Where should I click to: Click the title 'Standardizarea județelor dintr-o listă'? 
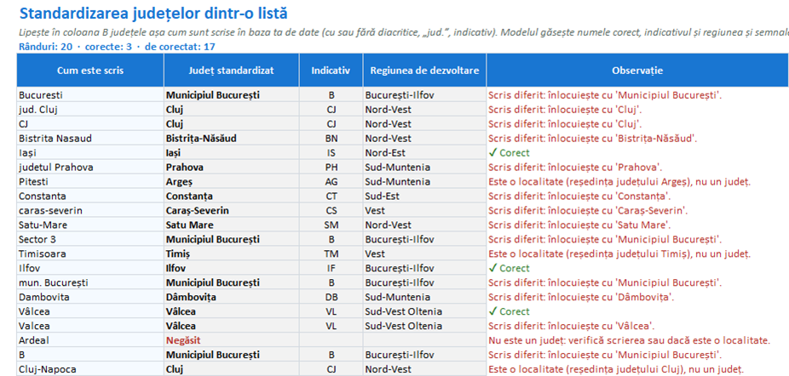[x=153, y=13]
